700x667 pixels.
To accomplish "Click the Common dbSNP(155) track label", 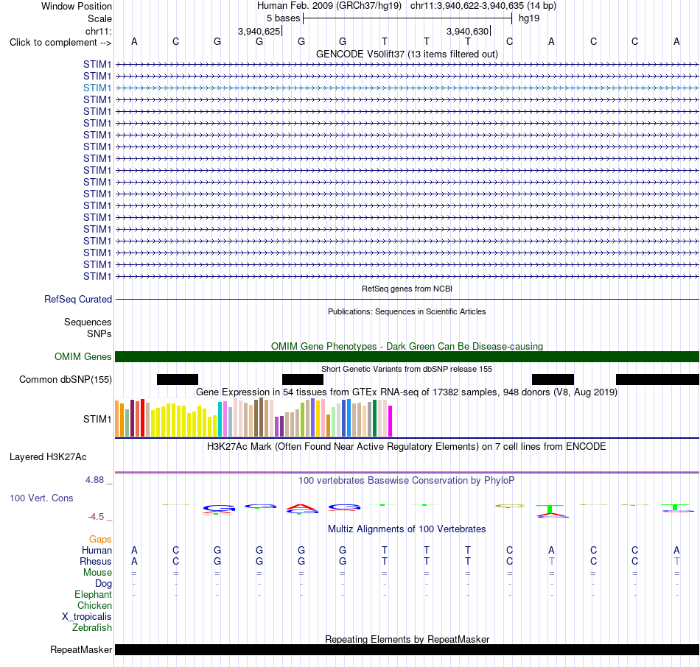I will point(65,380).
